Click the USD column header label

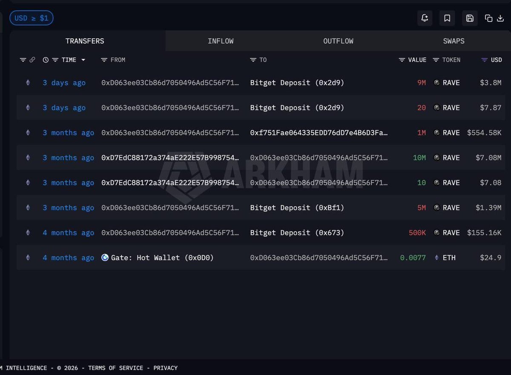coord(497,60)
